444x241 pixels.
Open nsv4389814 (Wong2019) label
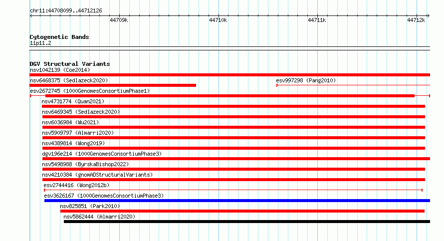click(x=73, y=143)
